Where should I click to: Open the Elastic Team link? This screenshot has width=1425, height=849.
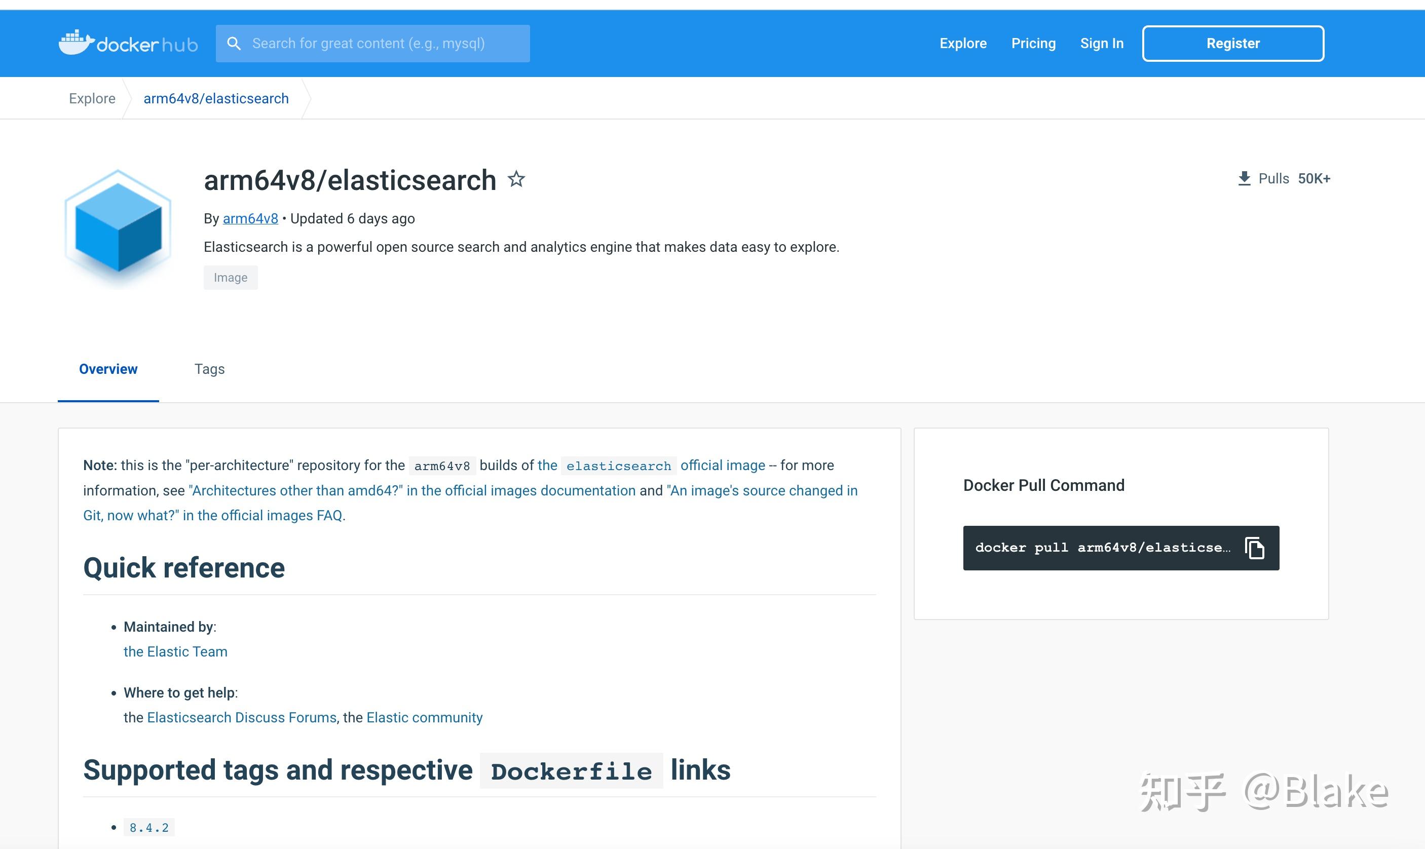[x=175, y=651]
